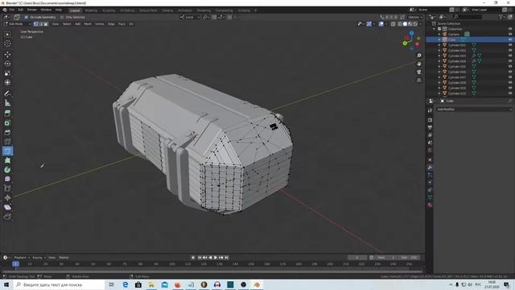Viewport: 515px width, 290px height.
Task: Click the outliner search field
Action: 468,17
